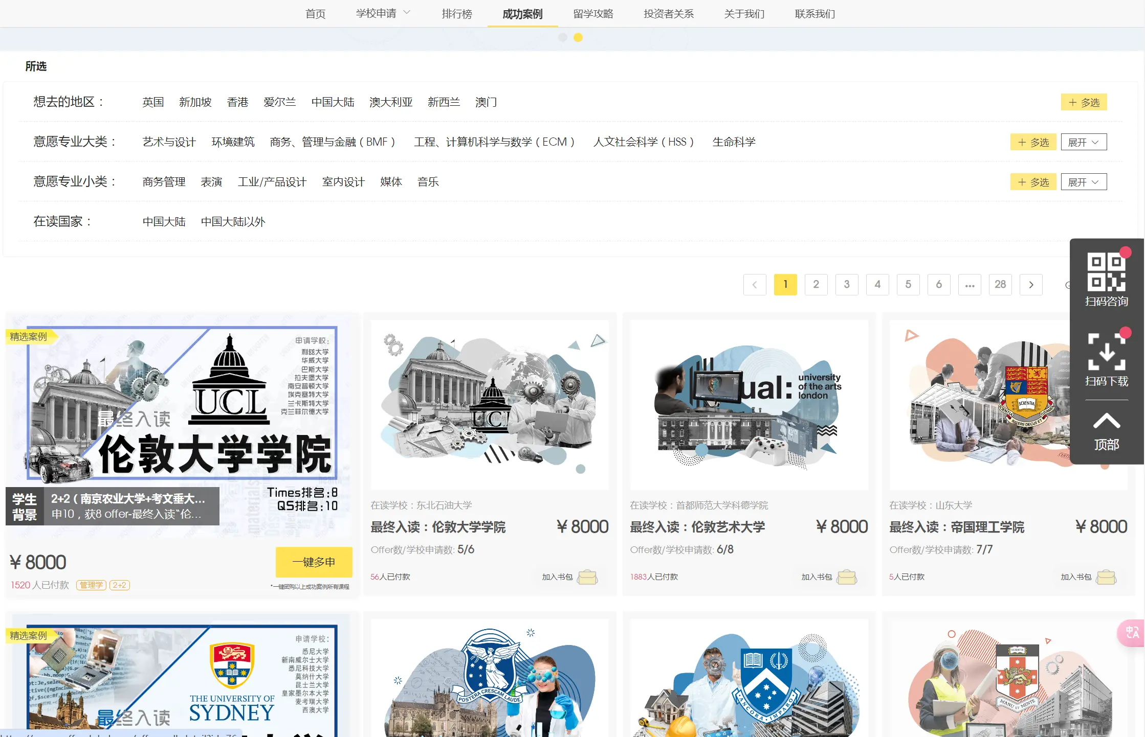Viewport: 1145px width, 737px height.
Task: Select the grey carousel dot
Action: tap(563, 37)
